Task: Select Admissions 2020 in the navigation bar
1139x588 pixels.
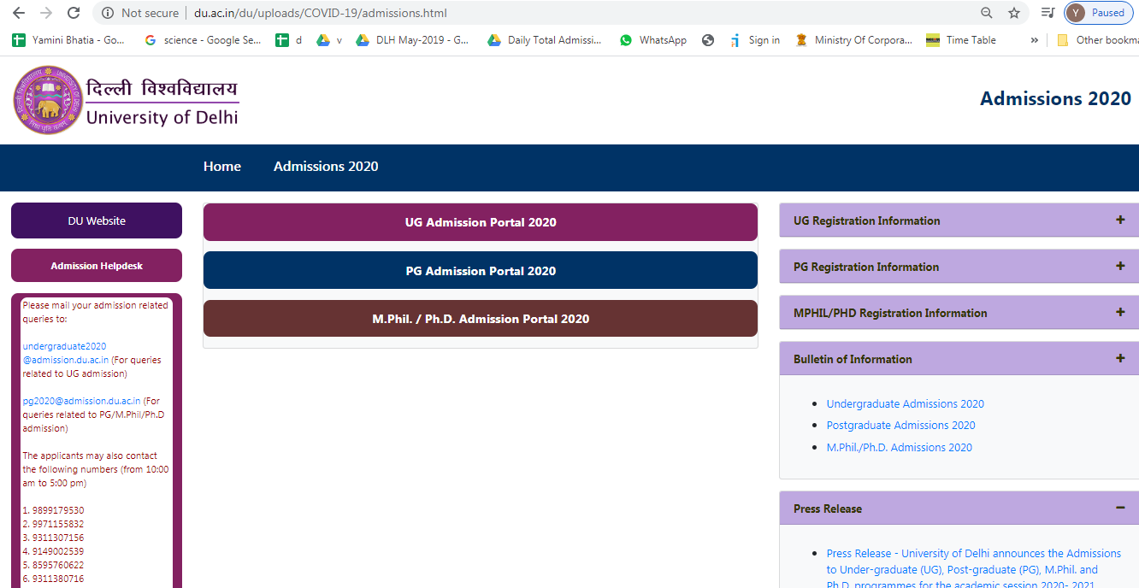Action: (x=326, y=167)
